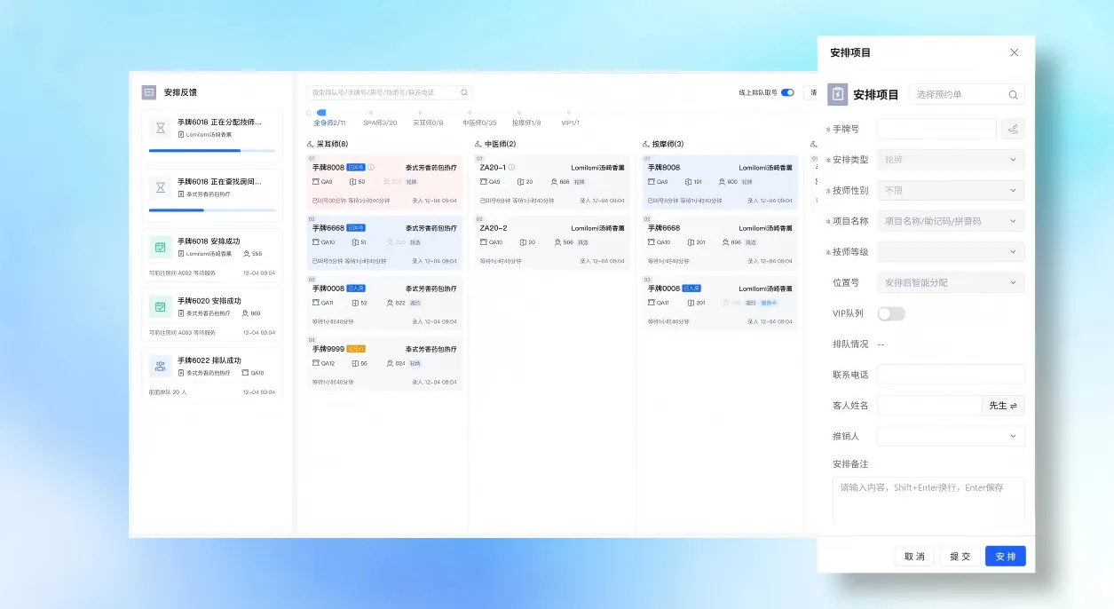Expand the 技师性别 dropdown
1114x609 pixels.
pos(951,190)
